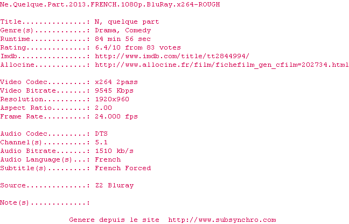Click the Video Bitrate value 9545 Kbps

[x=114, y=91]
